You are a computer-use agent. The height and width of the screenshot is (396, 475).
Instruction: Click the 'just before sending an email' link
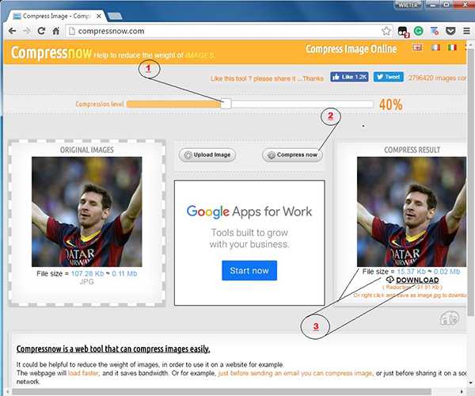pyautogui.click(x=295, y=373)
